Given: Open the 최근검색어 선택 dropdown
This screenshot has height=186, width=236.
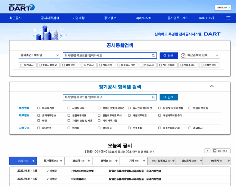Looking at the screenshot, I should pos(200,55).
